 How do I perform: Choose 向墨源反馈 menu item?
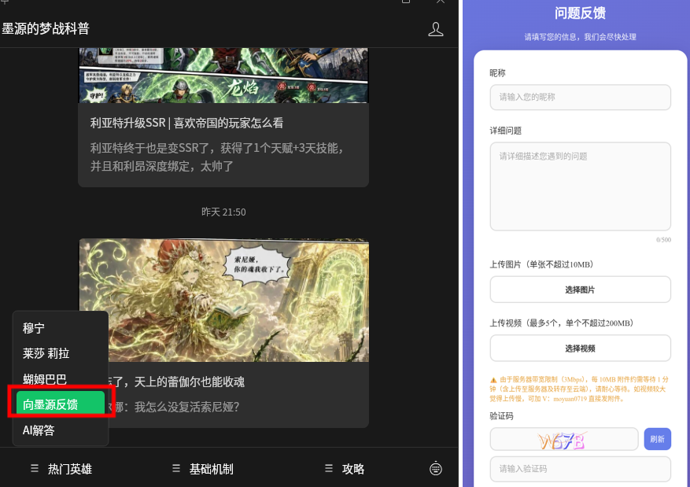[x=61, y=404]
